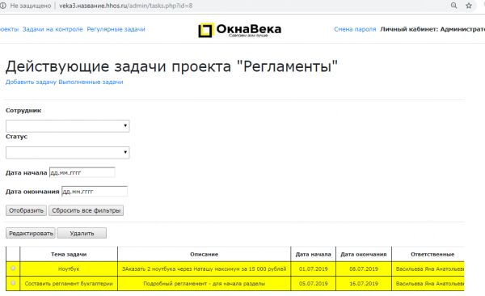485x296 pixels.
Task: Bookmark page with the star icon
Action: coord(469,6)
